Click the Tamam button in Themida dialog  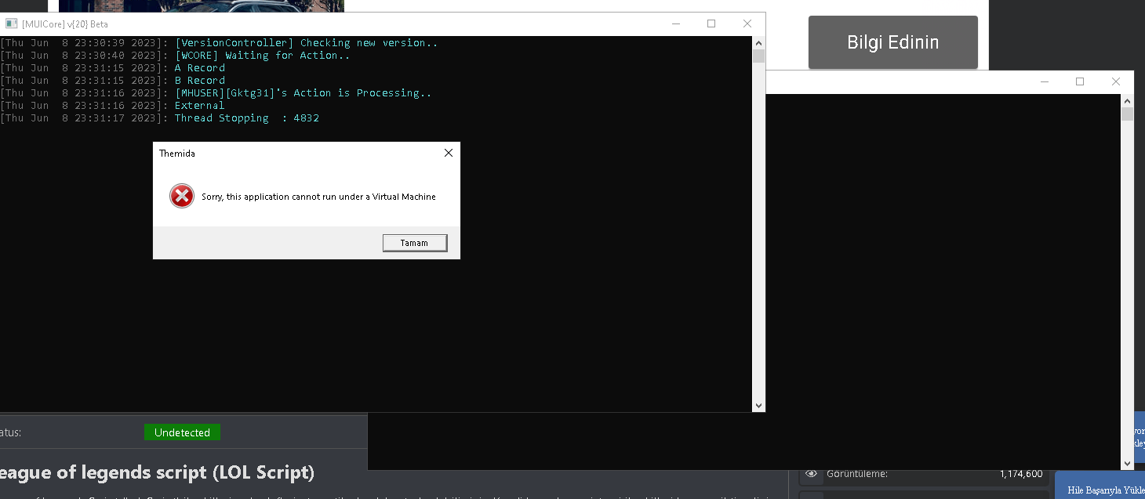pos(415,243)
